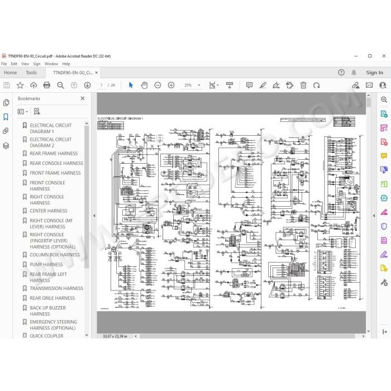Collapse the right tools pane arrow
The height and width of the screenshot is (391, 391).
(374, 216)
